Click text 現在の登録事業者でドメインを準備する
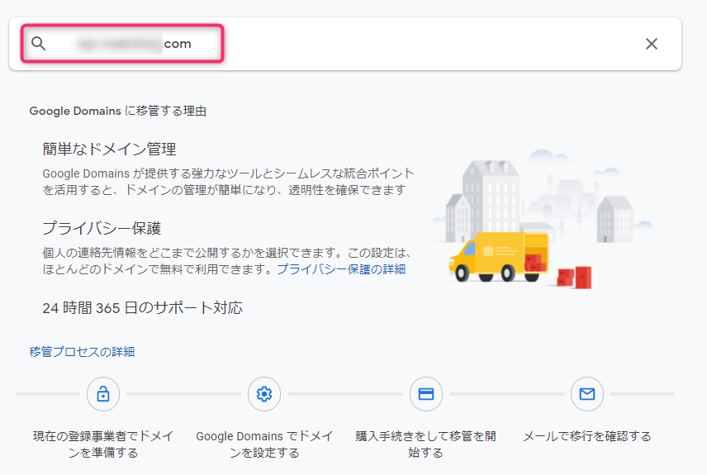707x475 pixels. click(x=103, y=444)
